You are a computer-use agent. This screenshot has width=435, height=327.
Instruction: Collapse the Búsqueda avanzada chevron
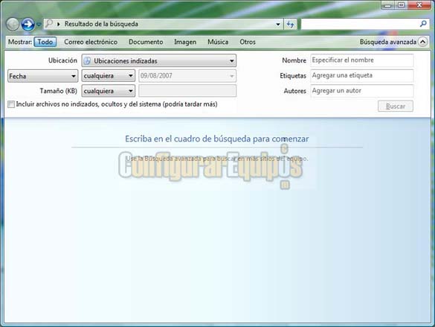(x=423, y=42)
